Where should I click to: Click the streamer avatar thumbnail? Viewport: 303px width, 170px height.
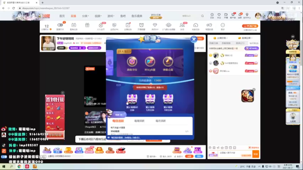click(x=48, y=43)
